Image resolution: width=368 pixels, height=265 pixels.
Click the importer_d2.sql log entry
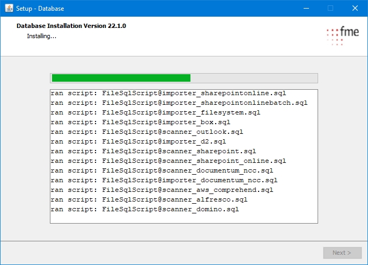point(138,141)
